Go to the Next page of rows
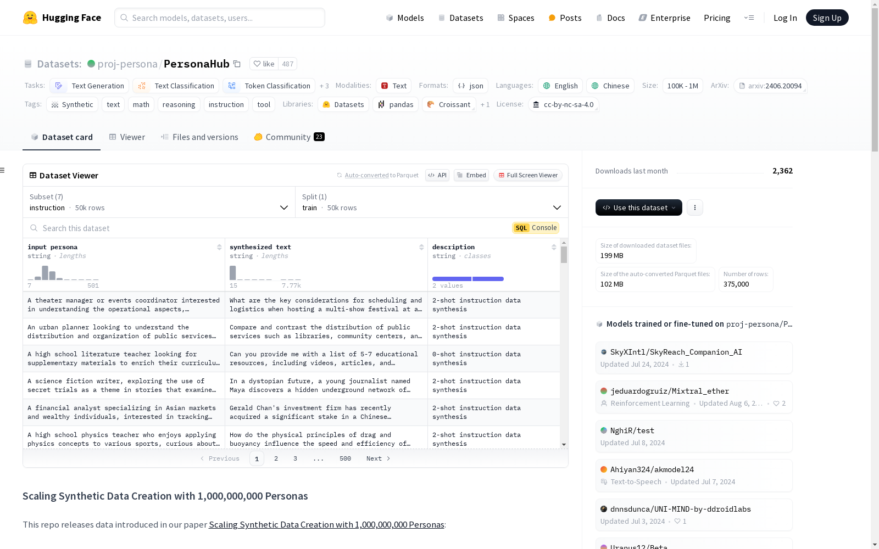This screenshot has height=549, width=879. (x=378, y=458)
